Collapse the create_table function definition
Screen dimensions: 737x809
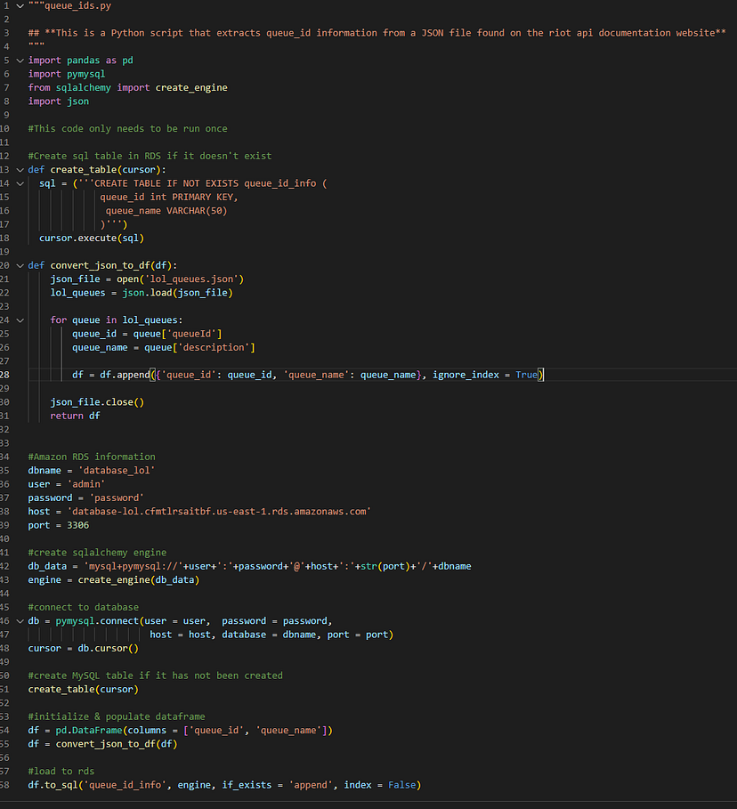pos(20,169)
